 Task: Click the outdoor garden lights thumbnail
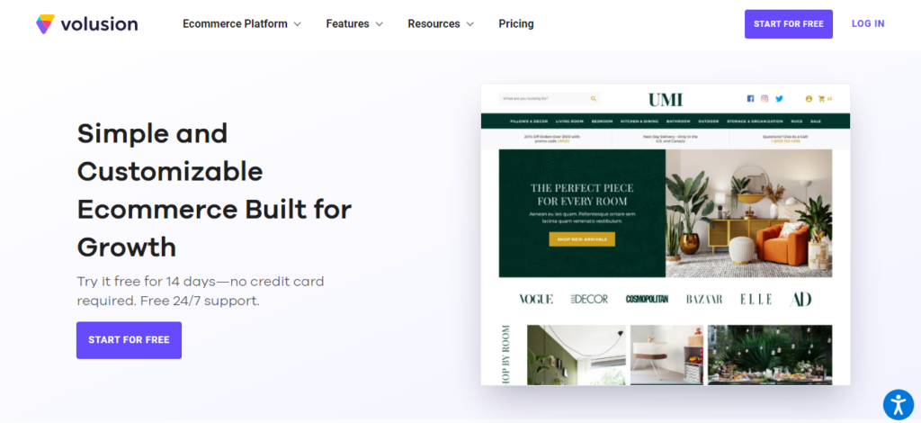pyautogui.click(x=770, y=355)
